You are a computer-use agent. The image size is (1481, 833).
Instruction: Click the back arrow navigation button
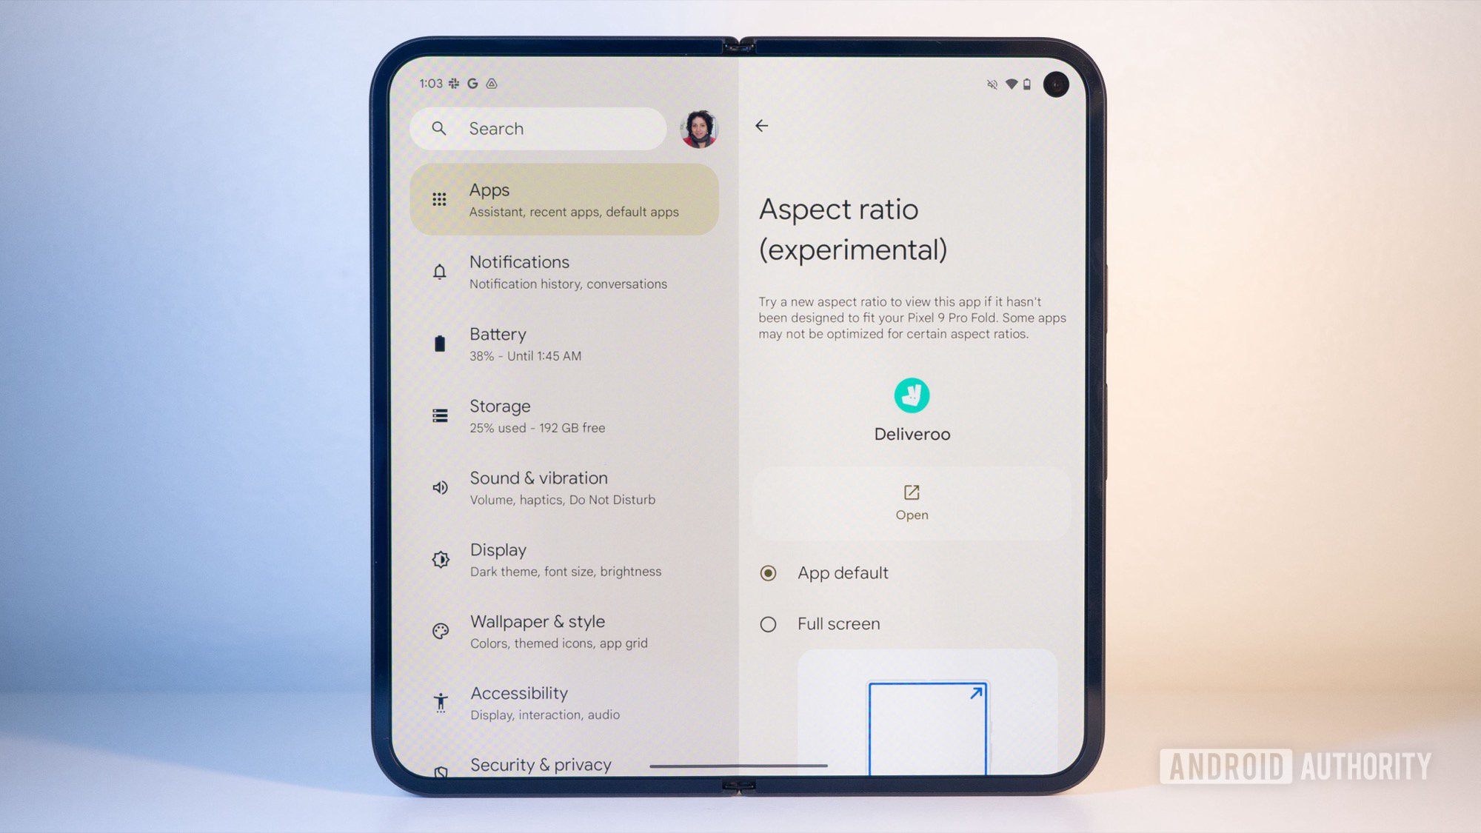pyautogui.click(x=762, y=125)
